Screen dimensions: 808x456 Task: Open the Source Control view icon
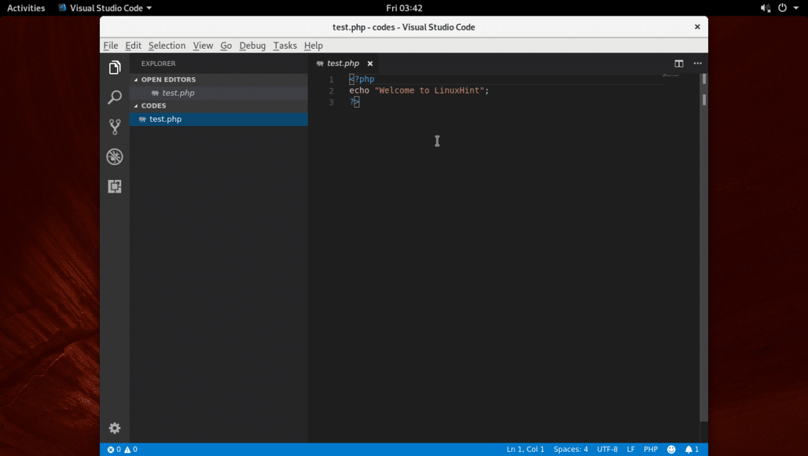click(115, 127)
